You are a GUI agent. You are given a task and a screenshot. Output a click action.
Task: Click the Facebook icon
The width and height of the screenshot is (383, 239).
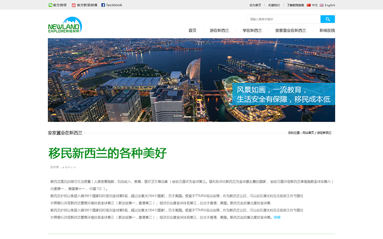[103, 5]
